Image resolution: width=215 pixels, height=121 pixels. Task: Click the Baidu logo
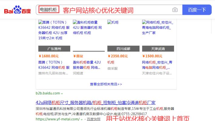coord(18,10)
